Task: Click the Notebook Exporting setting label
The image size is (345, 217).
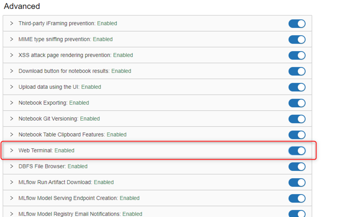Action: coord(43,103)
